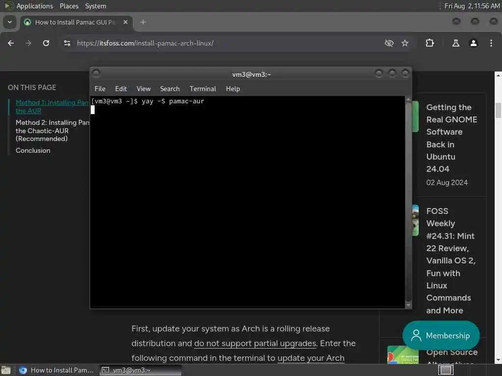Close the How to Install Pamac tab
Image resolution: width=502 pixels, height=376 pixels.
click(125, 22)
